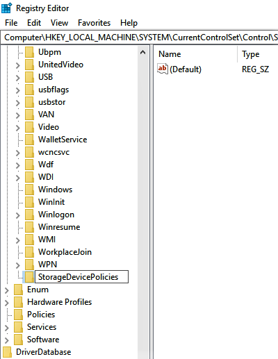Select the Winlogon folder icon
The width and height of the screenshot is (278, 359).
coord(29,215)
